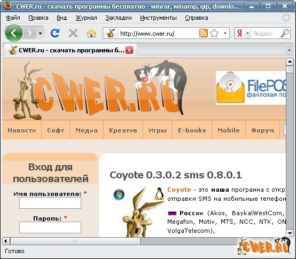Expand the address bar URL history dropdown
This screenshot has width=296, height=259.
click(x=225, y=34)
